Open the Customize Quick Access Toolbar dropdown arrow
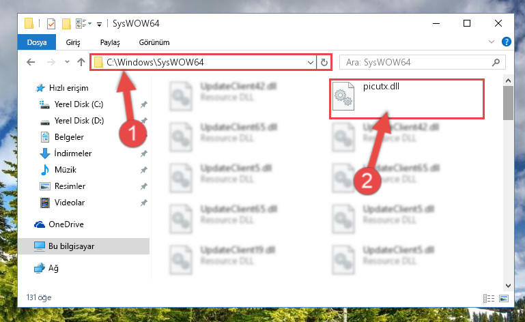The image size is (525, 322). 99,24
